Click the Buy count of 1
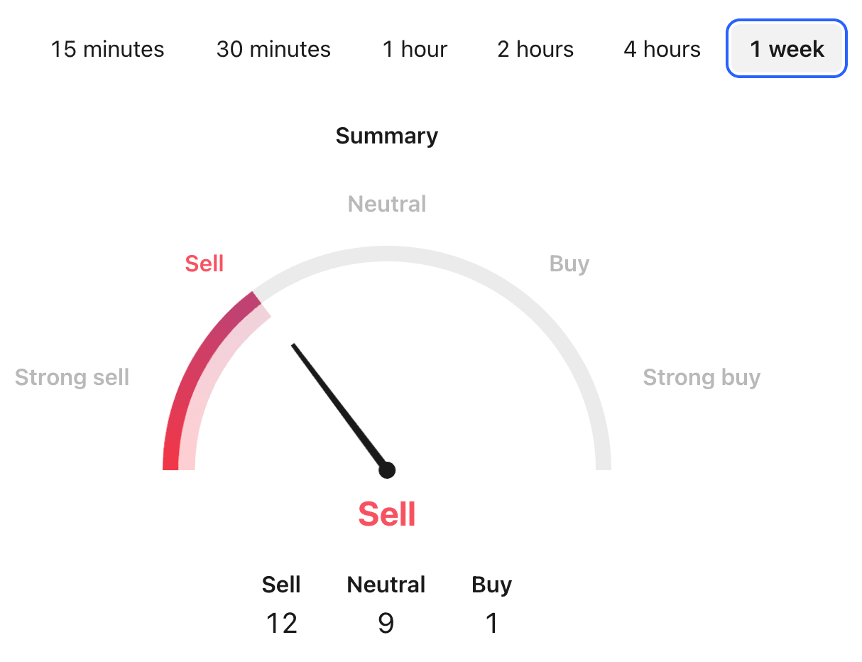Viewport: 862px width, 662px height. (491, 623)
